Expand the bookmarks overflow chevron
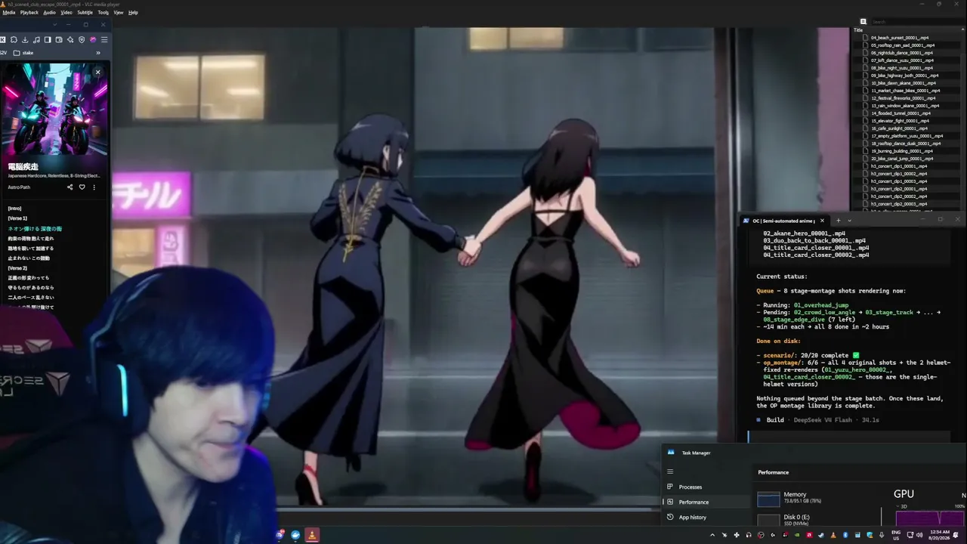The height and width of the screenshot is (544, 967). (x=97, y=53)
